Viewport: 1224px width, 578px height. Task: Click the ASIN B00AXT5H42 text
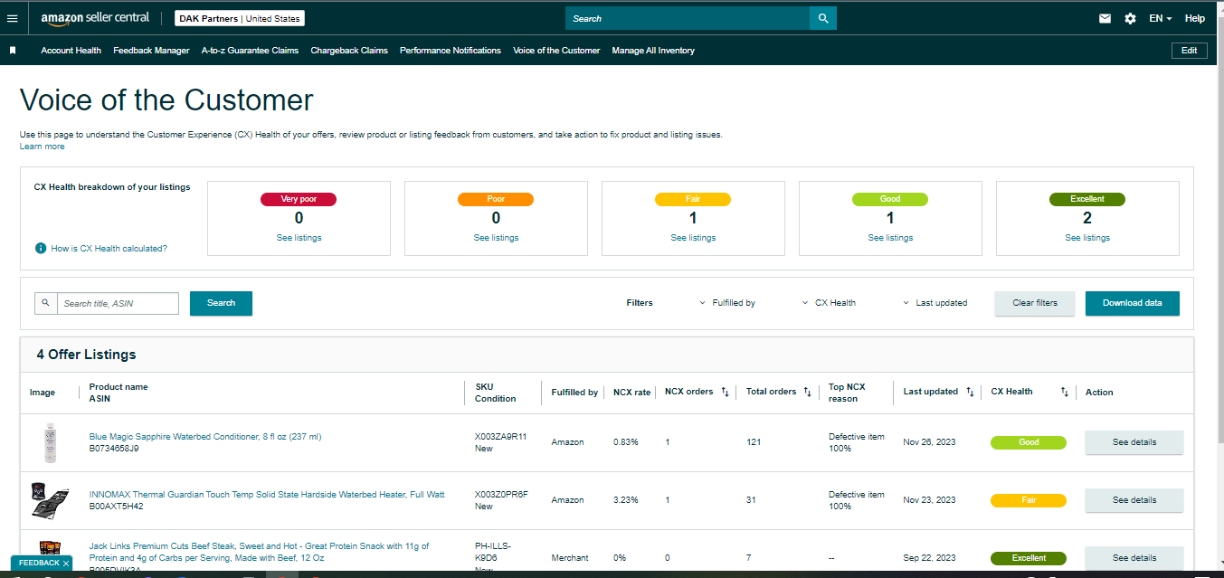point(116,507)
